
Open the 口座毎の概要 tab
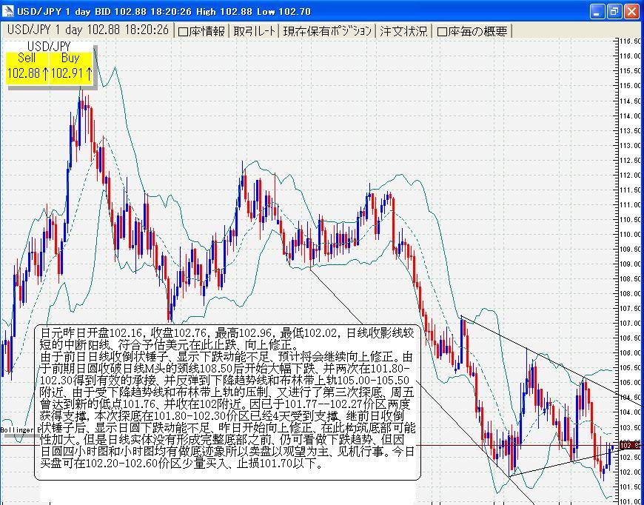472,31
